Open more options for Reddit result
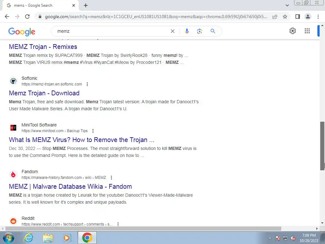 coord(118,224)
